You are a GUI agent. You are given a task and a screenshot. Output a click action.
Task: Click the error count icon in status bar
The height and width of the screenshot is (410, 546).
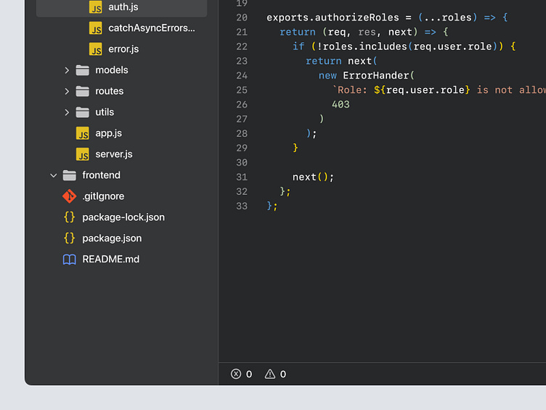236,374
